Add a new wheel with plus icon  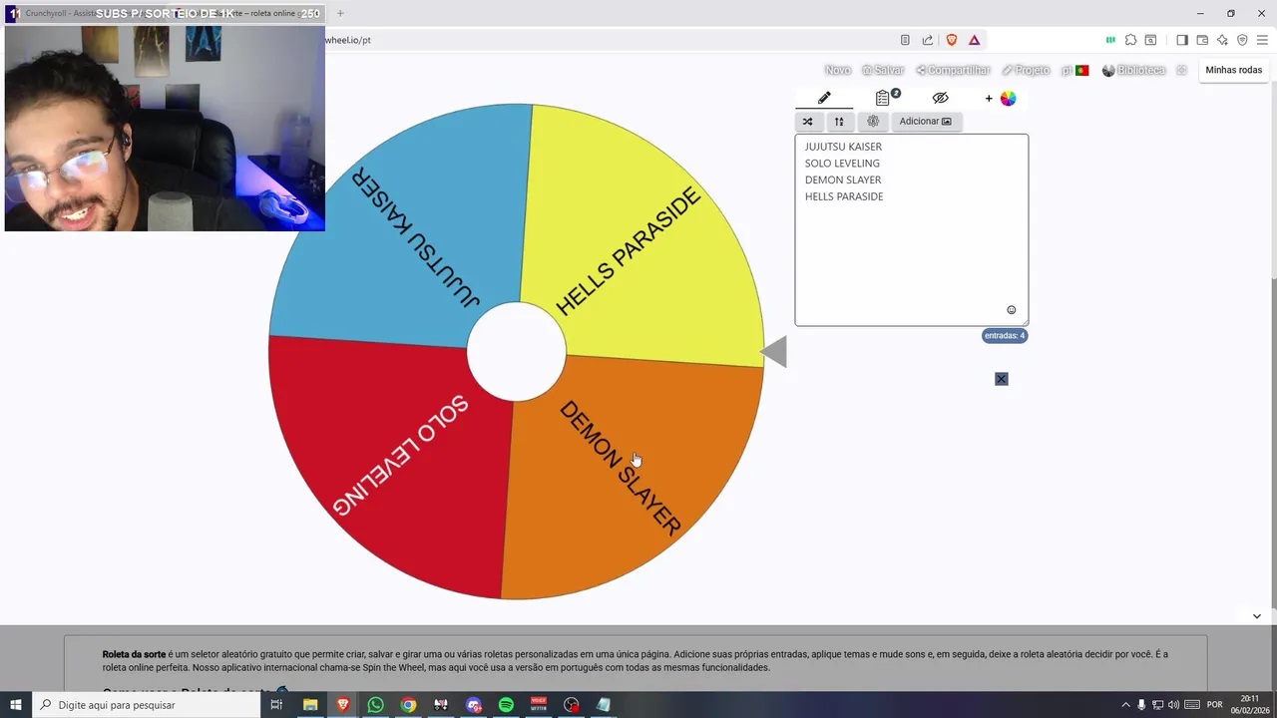[x=989, y=99]
